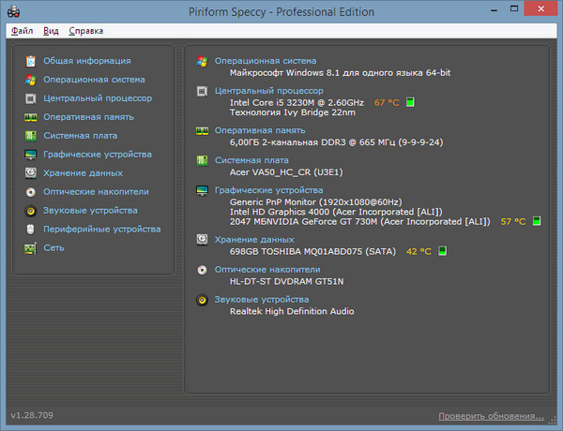Image resolution: width=563 pixels, height=431 pixels.
Task: Click the Оптические накопители sidebar disc icon
Action: tap(31, 192)
